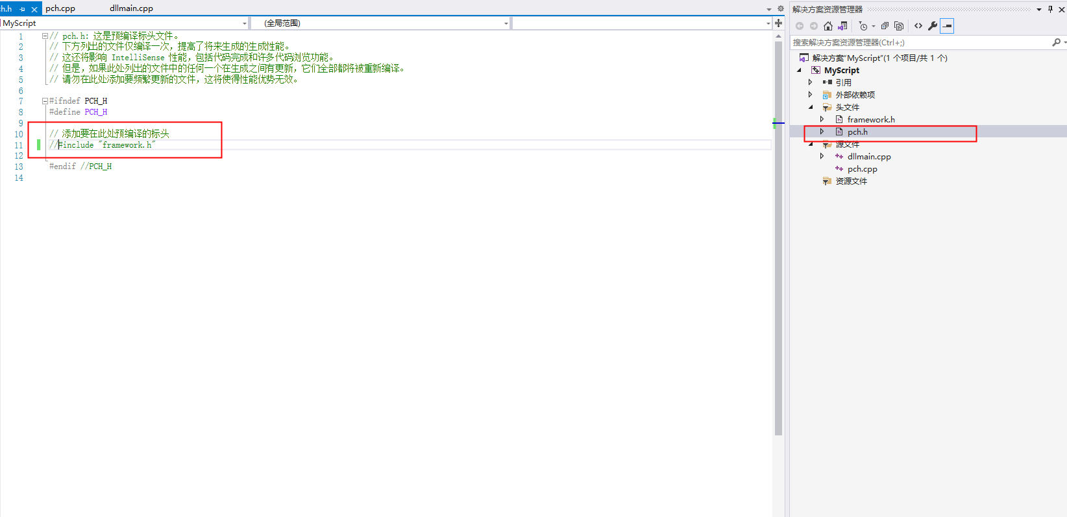The image size is (1067, 517).
Task: Click the scroll-up arrow of editor scrollbar
Action: pyautogui.click(x=778, y=36)
